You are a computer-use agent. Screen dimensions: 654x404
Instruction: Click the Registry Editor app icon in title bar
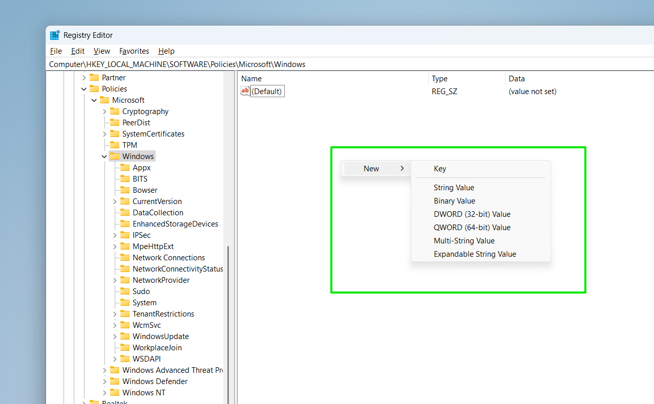coord(55,35)
